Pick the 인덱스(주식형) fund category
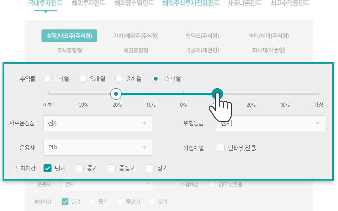 pos(202,36)
